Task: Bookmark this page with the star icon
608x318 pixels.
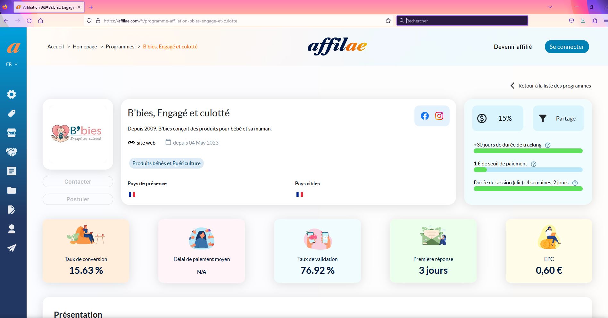Action: click(388, 21)
